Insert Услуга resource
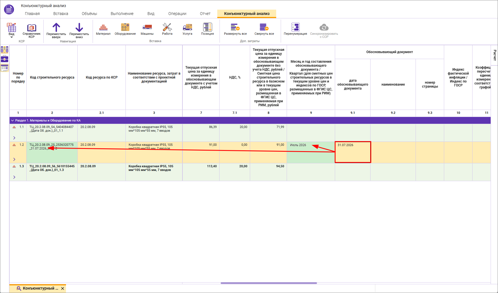This screenshot has height=293, width=498. (x=187, y=29)
